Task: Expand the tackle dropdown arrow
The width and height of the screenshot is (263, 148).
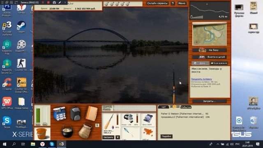Action: click(x=118, y=137)
